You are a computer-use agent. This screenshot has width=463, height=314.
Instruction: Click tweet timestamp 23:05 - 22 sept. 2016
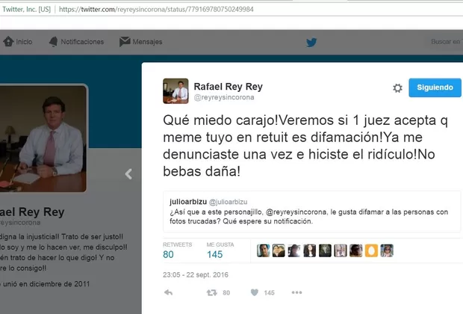[x=196, y=274]
